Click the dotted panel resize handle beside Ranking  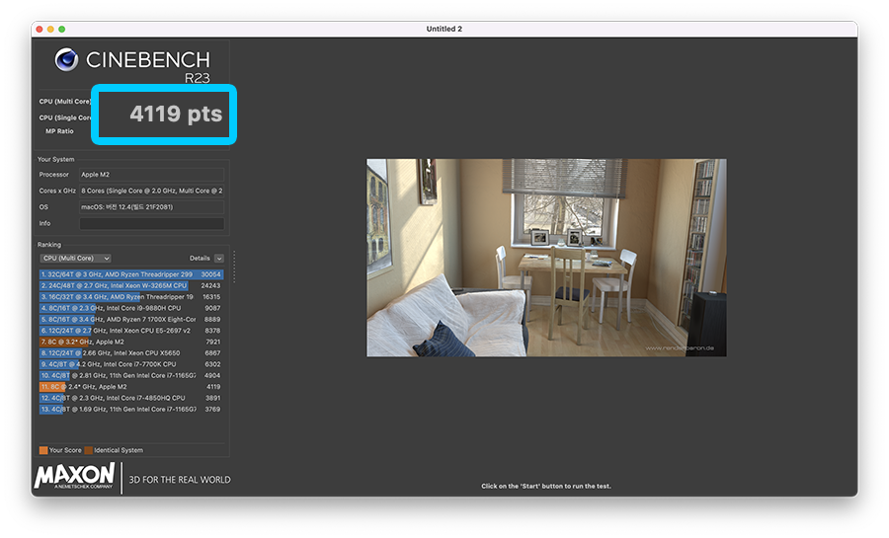[x=234, y=267]
